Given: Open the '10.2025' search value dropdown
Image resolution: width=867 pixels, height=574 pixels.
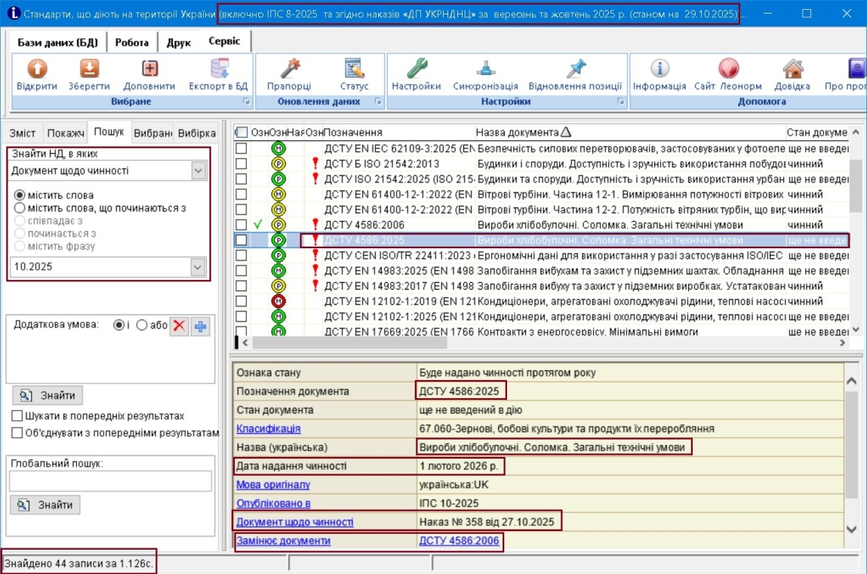Looking at the screenshot, I should point(198,267).
